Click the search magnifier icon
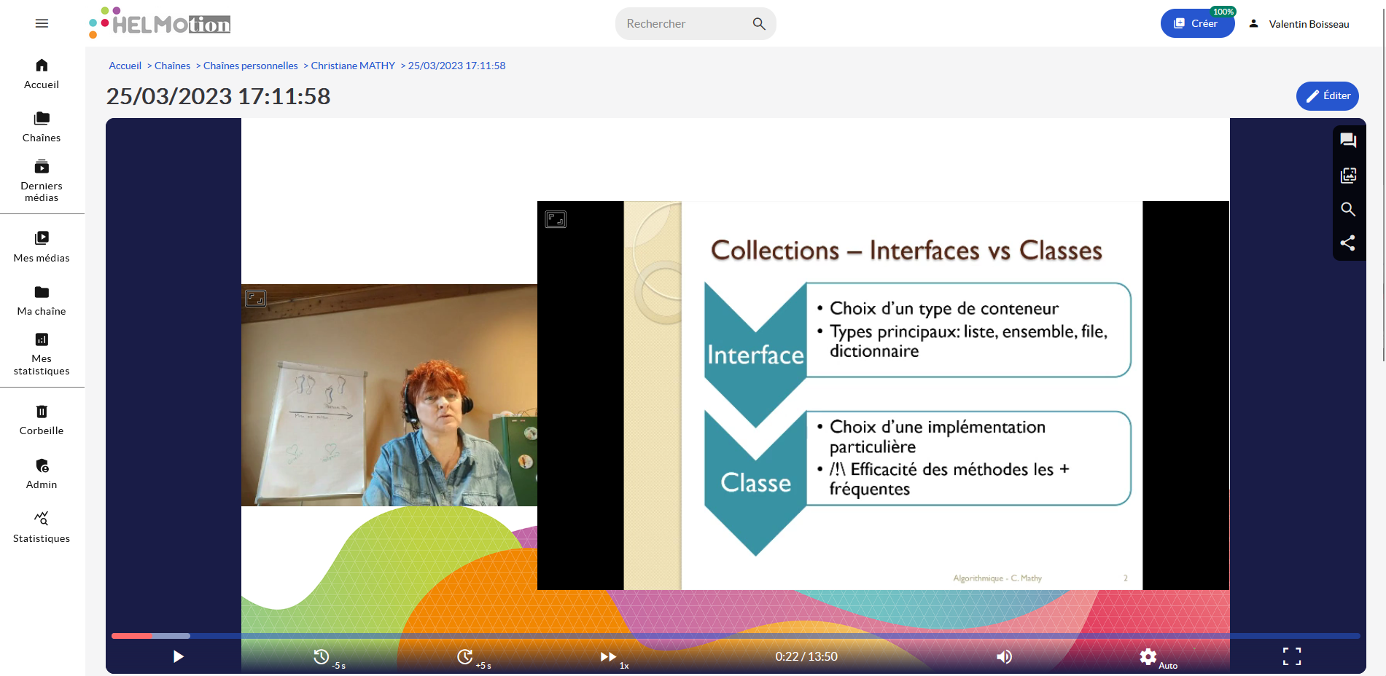1386x676 pixels. [759, 23]
